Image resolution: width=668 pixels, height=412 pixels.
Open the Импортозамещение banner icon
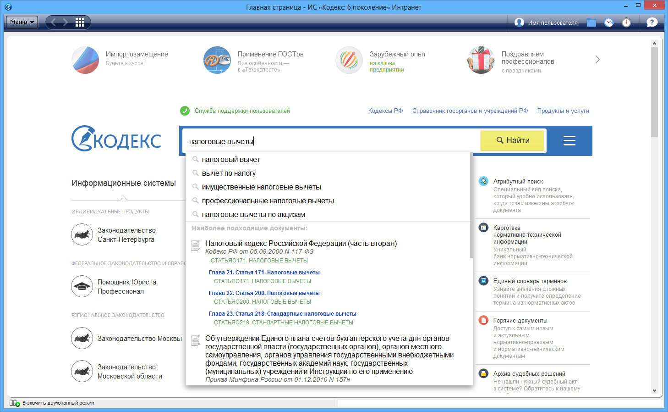coord(85,60)
